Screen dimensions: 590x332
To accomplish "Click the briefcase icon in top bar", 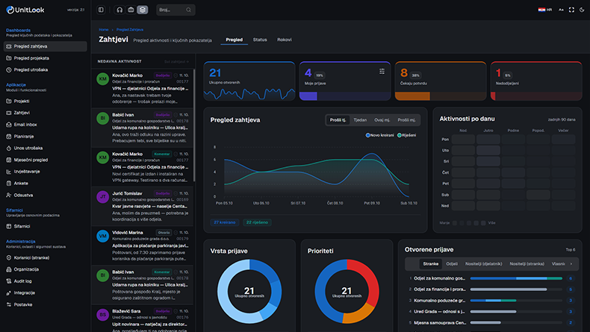I will pyautogui.click(x=131, y=10).
